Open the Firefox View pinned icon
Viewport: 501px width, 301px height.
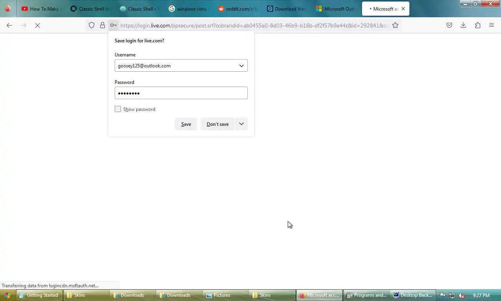tap(8, 9)
